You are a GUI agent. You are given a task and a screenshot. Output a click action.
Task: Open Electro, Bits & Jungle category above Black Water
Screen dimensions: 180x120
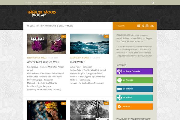coord(79,58)
